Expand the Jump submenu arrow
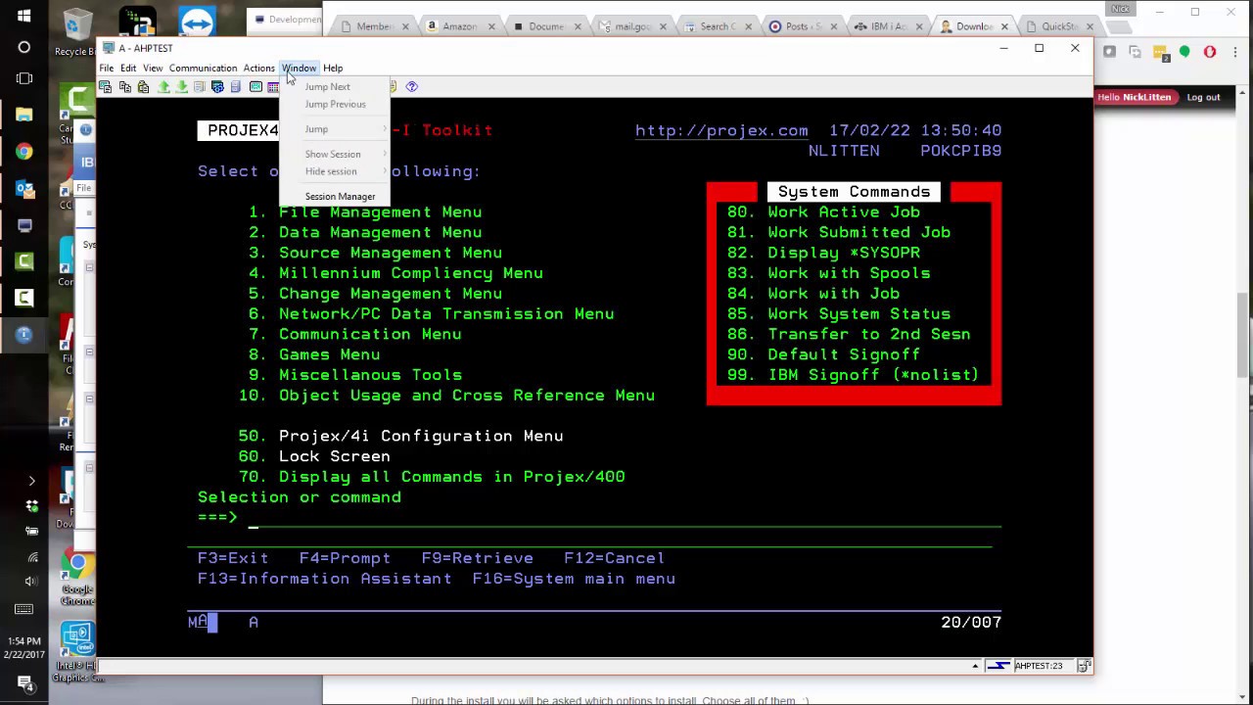Screen dimensions: 1253x705 pos(384,128)
